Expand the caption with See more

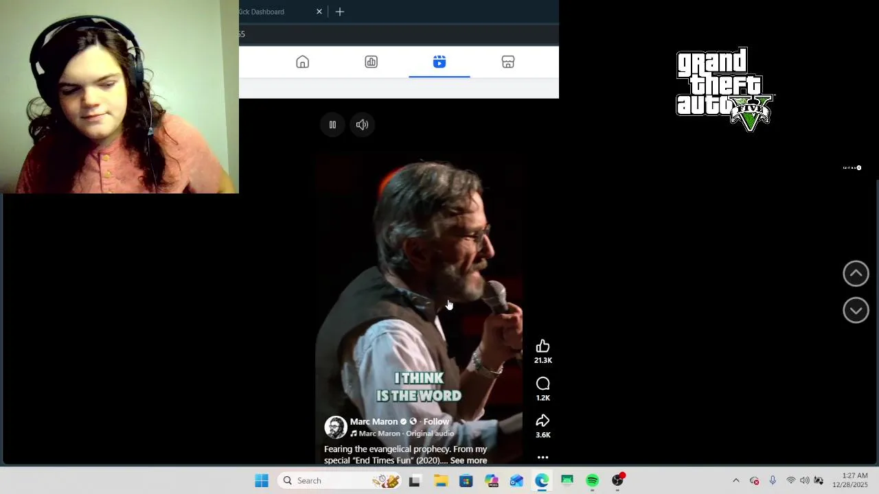pos(468,460)
